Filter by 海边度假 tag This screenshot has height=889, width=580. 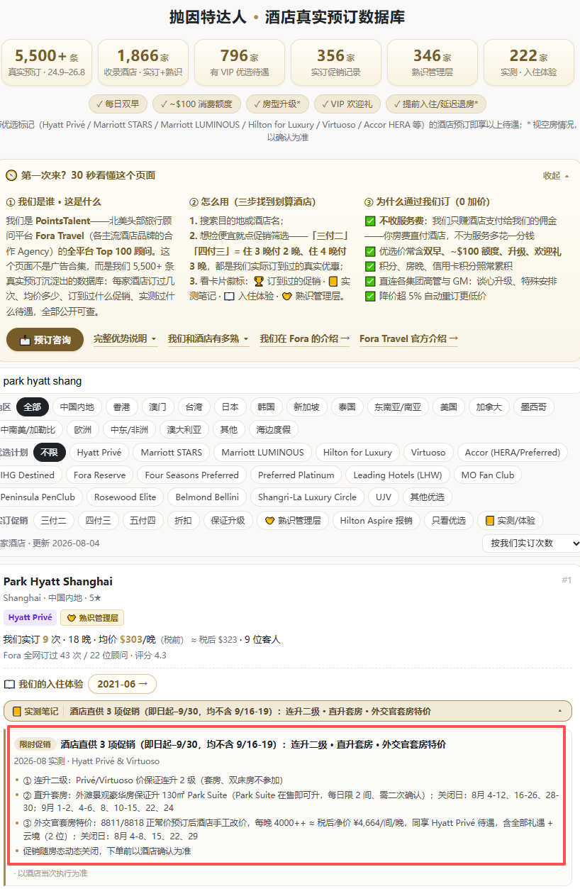coord(274,429)
